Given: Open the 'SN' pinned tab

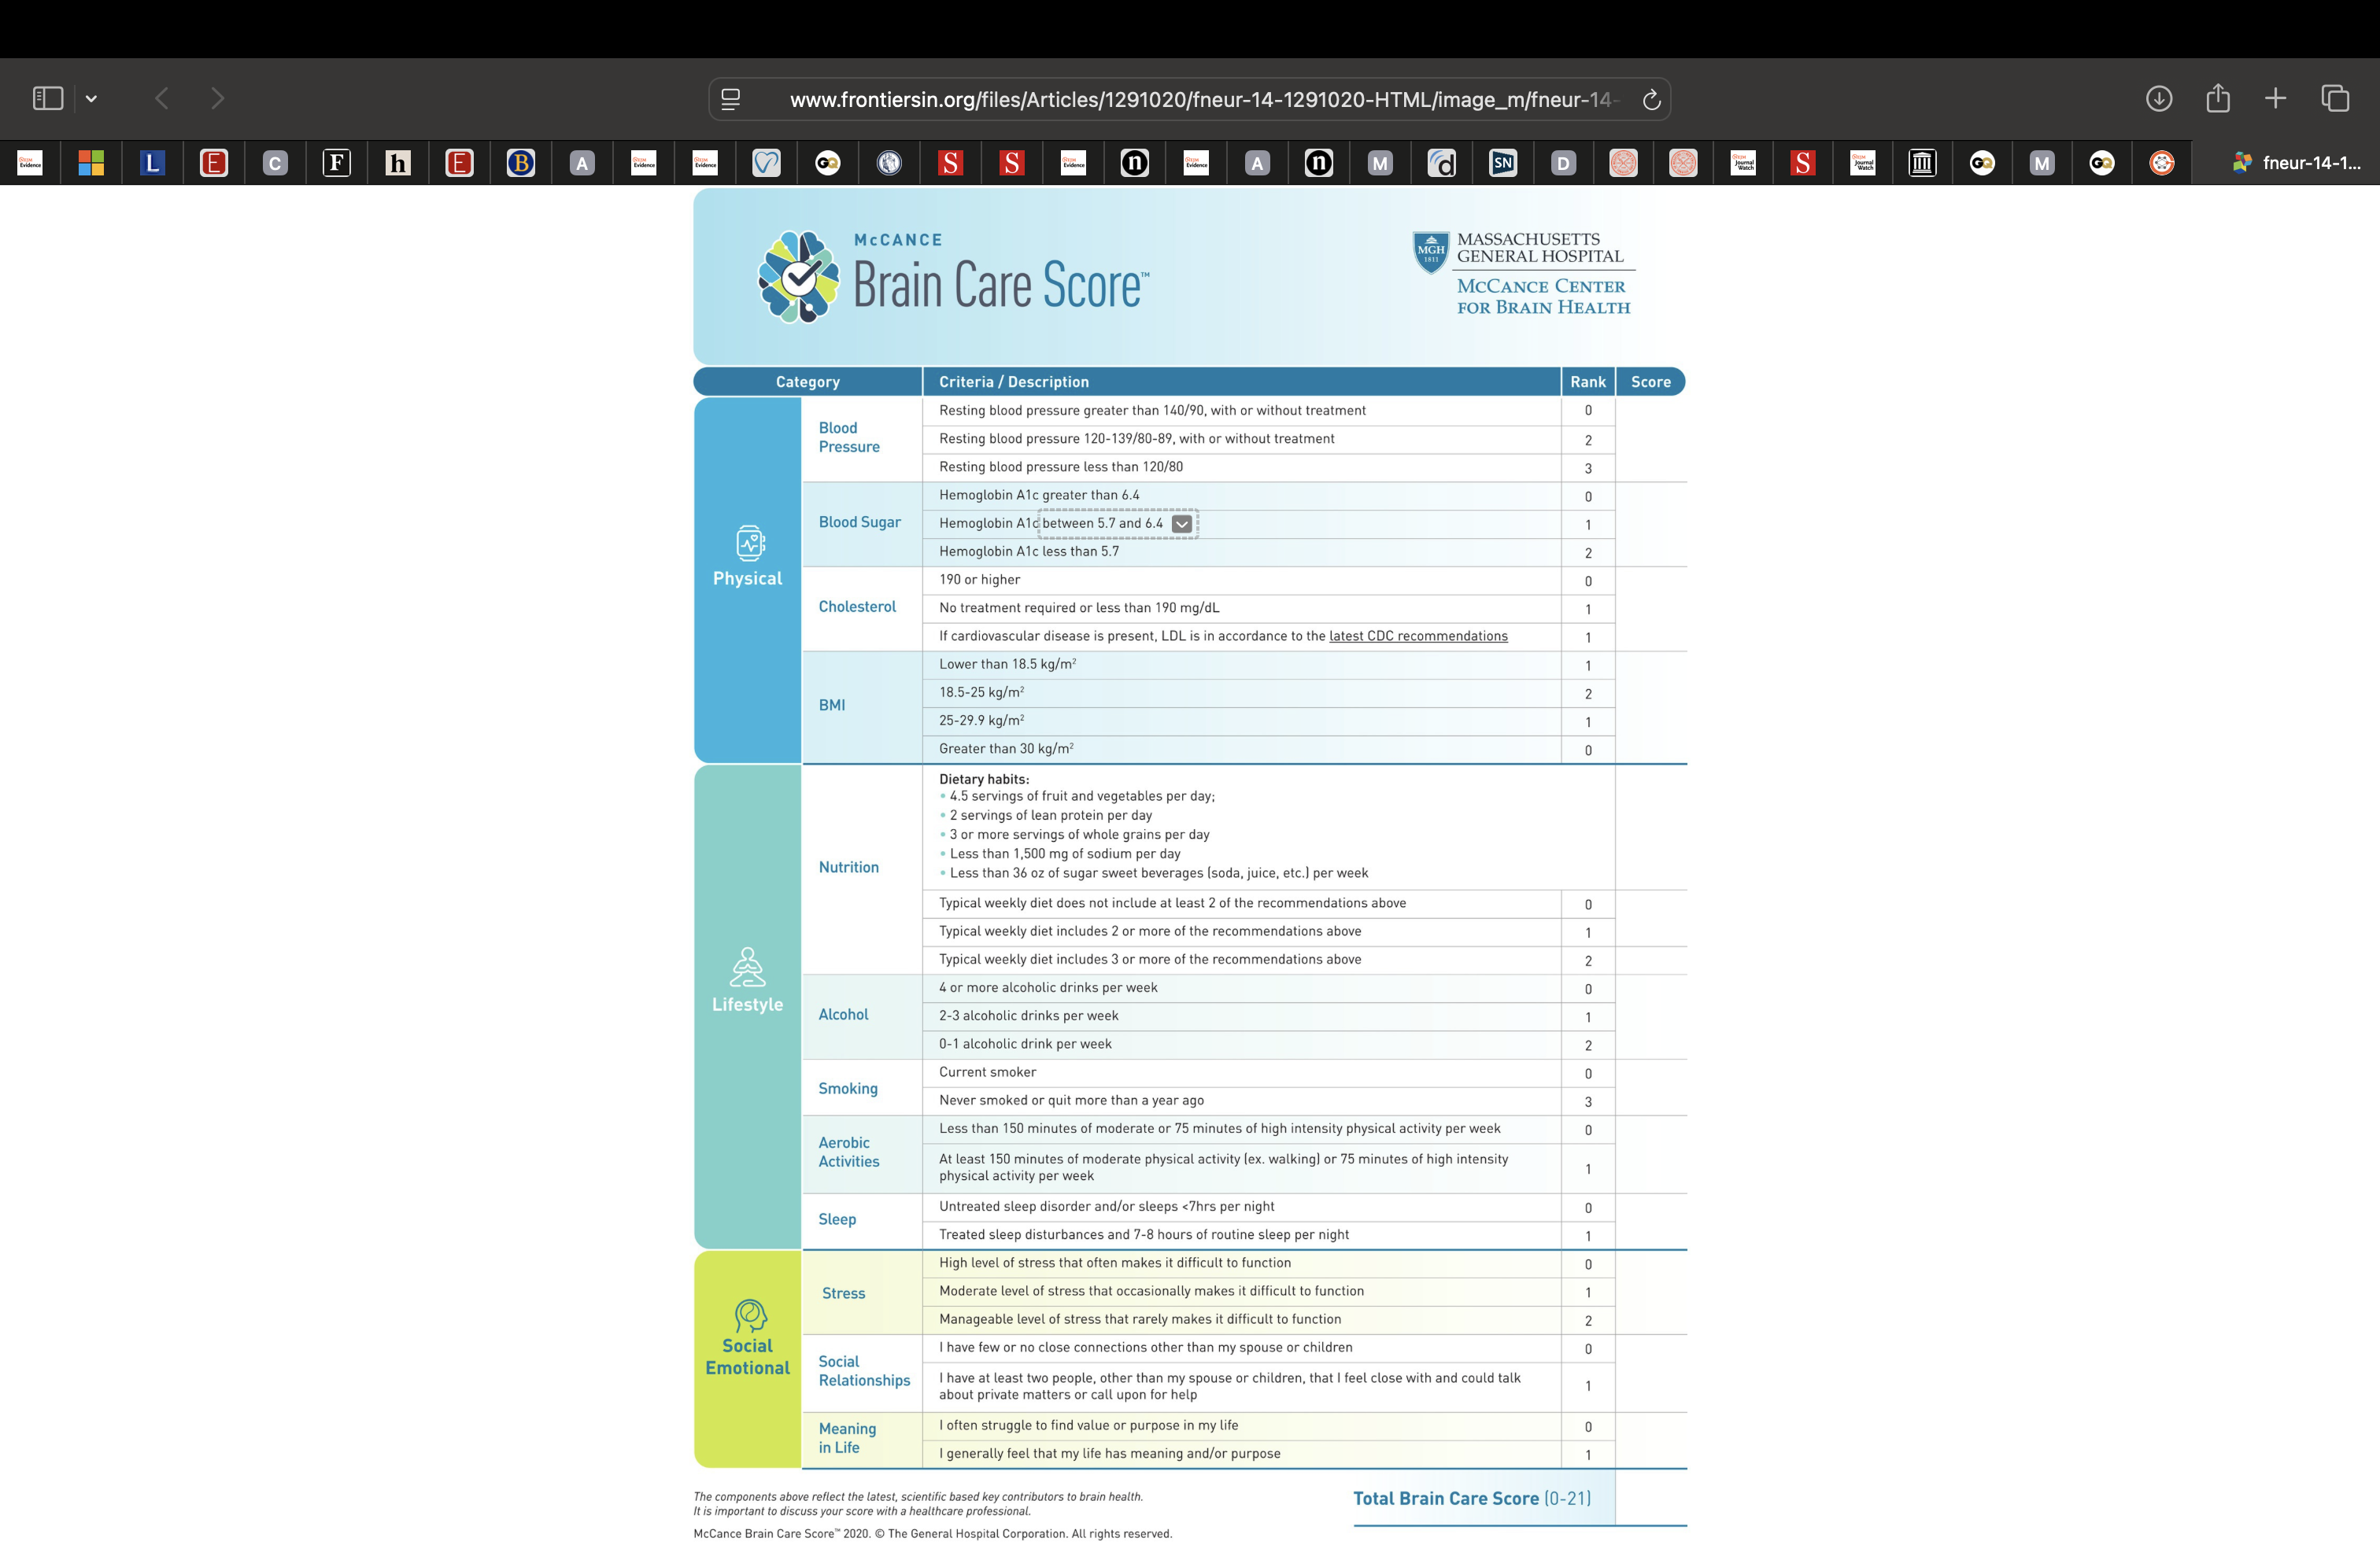Looking at the screenshot, I should [x=1502, y=163].
